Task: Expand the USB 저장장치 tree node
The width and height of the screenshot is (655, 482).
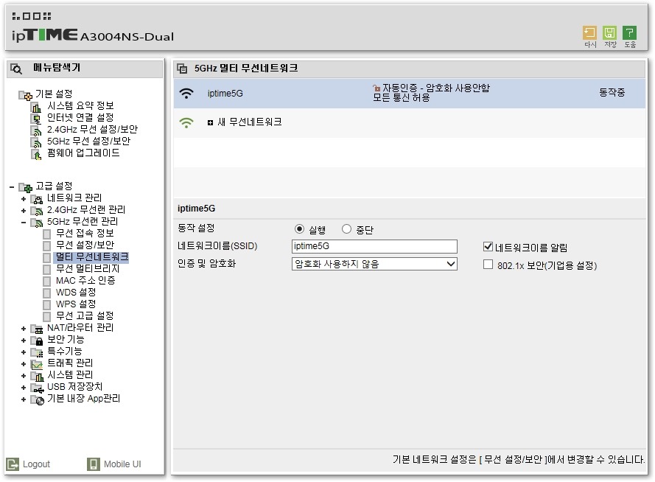Action: [x=24, y=388]
